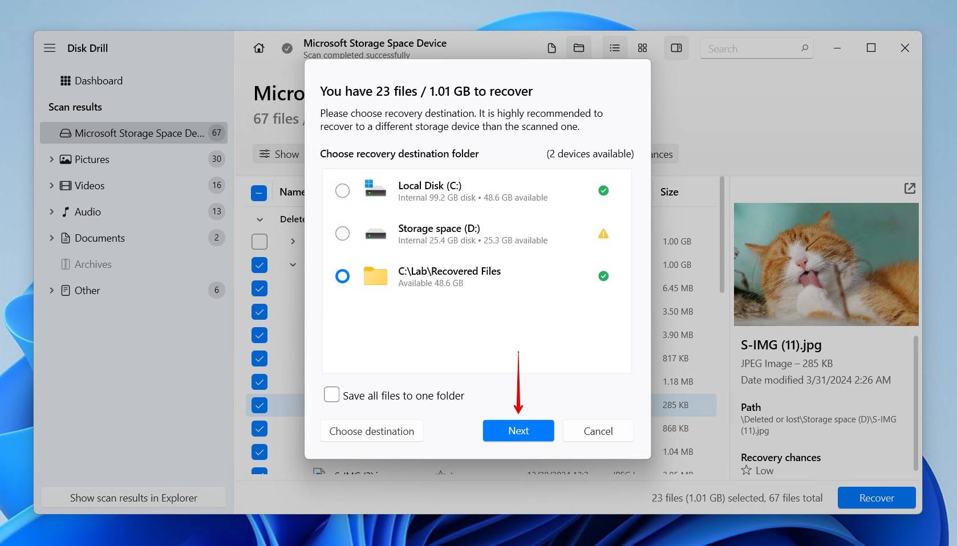Select Local Disk (C:) as recovery destination

pyautogui.click(x=342, y=191)
